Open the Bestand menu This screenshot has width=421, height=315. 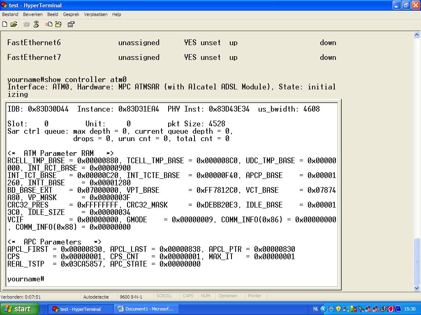[10, 14]
